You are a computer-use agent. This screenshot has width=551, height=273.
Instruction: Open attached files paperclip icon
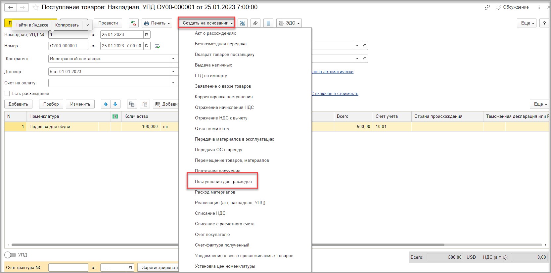click(255, 23)
